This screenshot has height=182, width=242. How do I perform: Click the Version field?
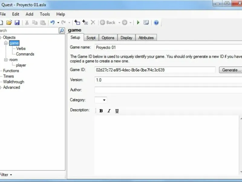168,80
